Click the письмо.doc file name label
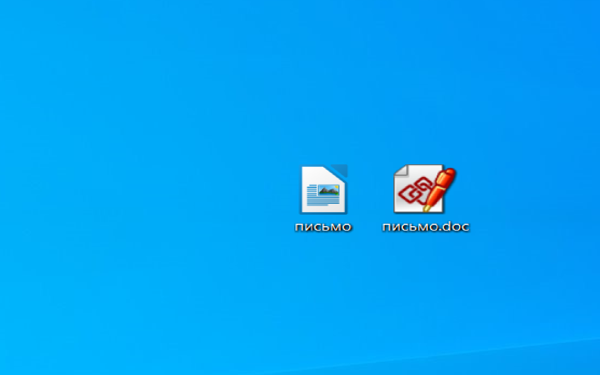Image resolution: width=600 pixels, height=375 pixels. [425, 227]
